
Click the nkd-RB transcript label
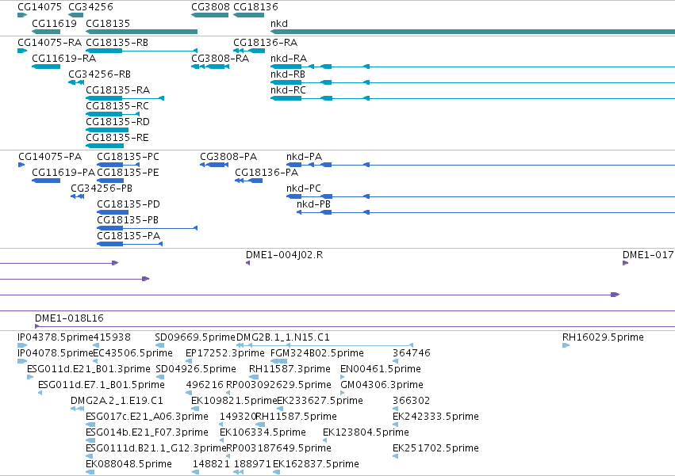point(288,74)
